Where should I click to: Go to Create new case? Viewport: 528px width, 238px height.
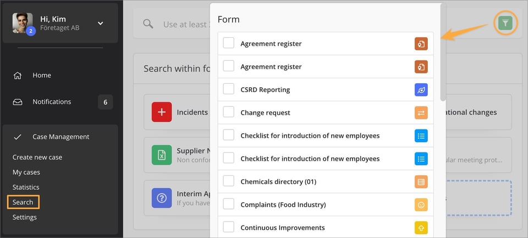[37, 157]
